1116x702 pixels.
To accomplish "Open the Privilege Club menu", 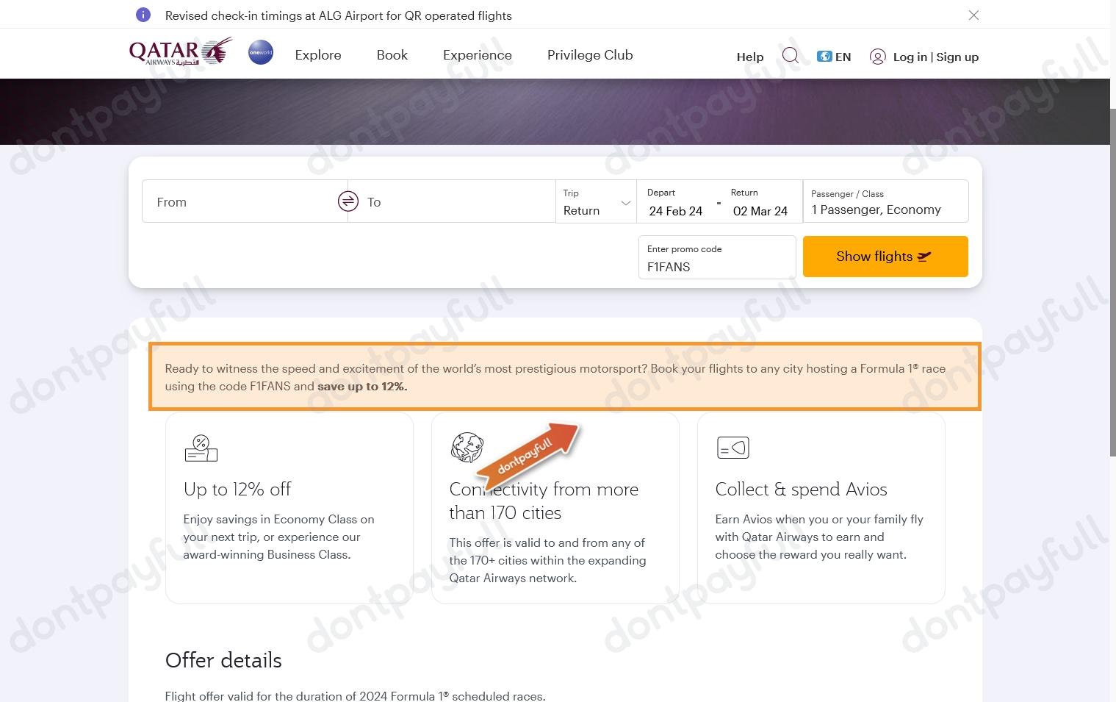I will tap(589, 55).
